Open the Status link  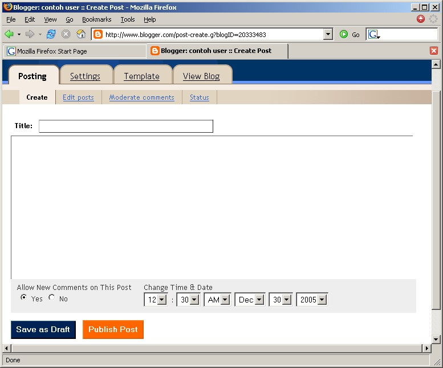pyautogui.click(x=200, y=97)
